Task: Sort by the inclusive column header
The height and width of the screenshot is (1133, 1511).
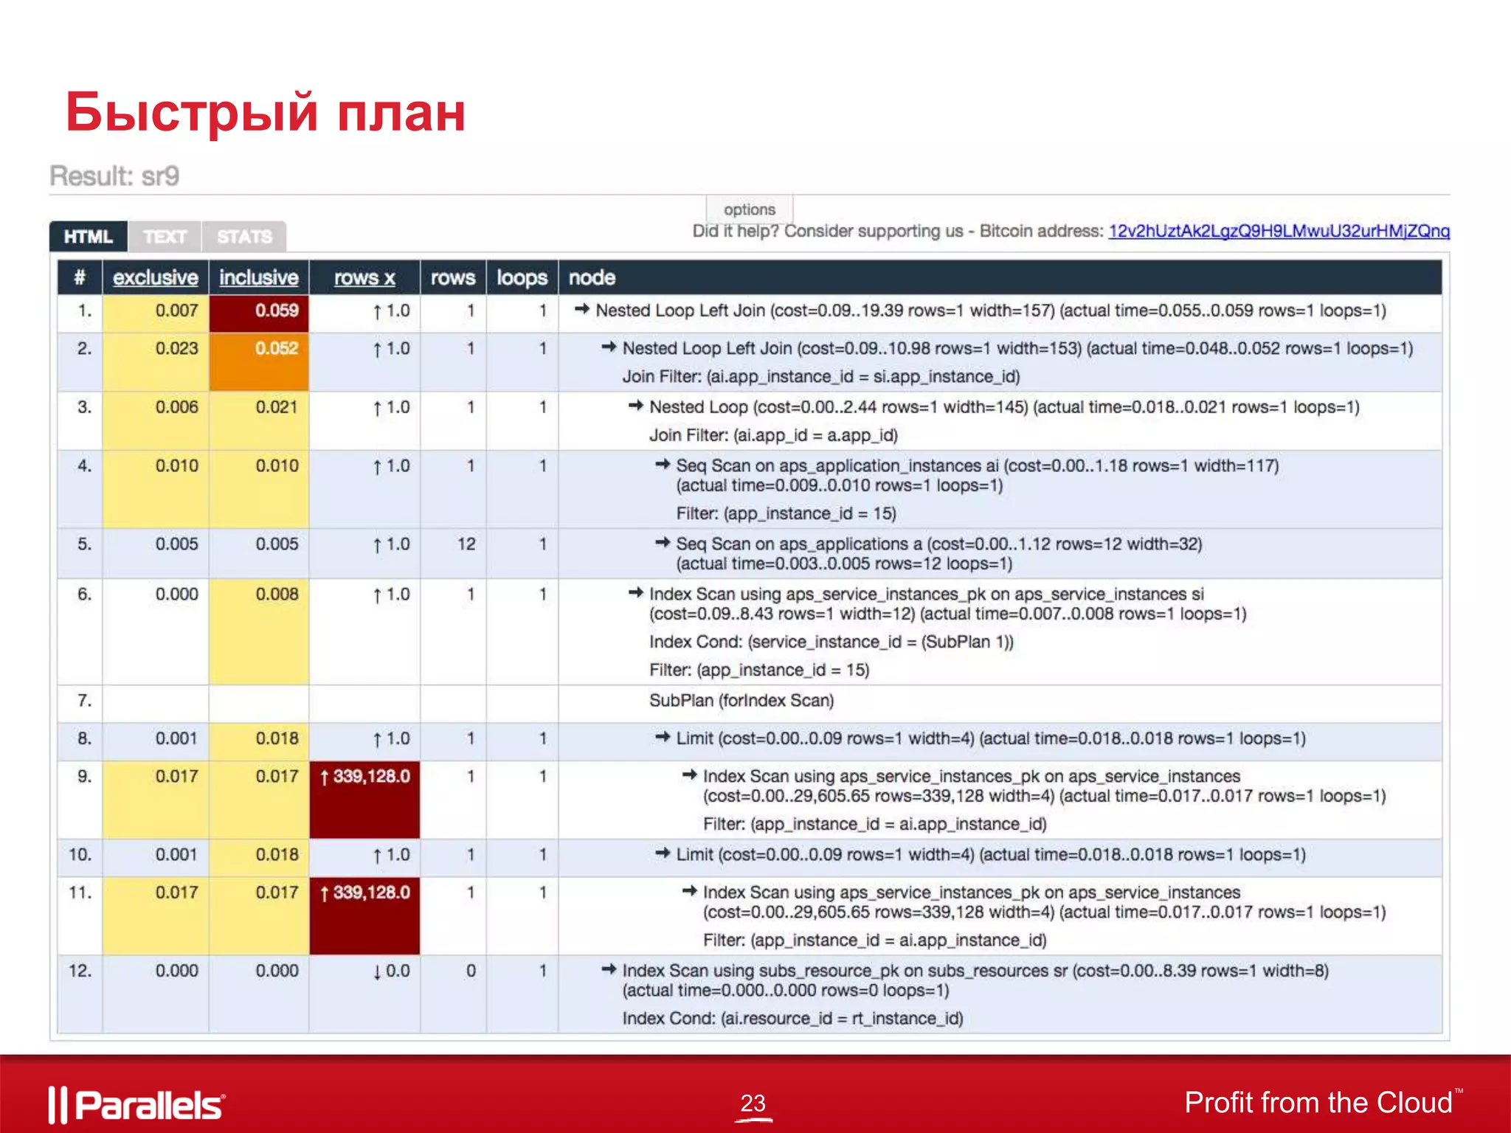Action: click(x=259, y=277)
